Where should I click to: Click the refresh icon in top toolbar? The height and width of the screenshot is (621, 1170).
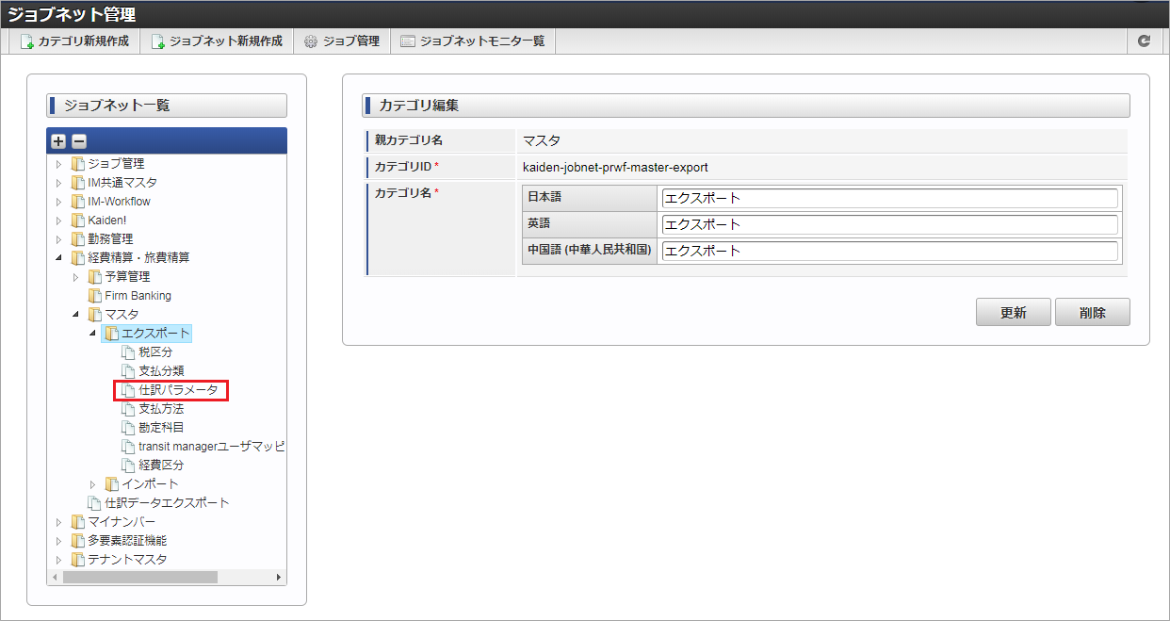pos(1144,41)
